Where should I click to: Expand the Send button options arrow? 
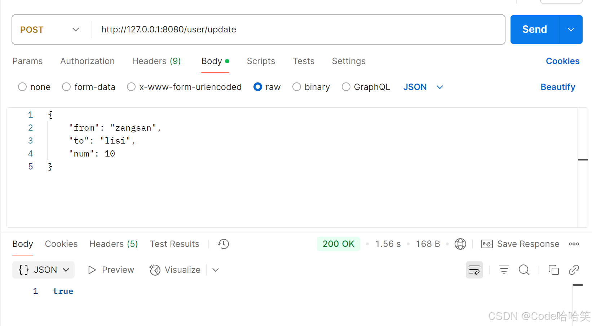pyautogui.click(x=571, y=30)
